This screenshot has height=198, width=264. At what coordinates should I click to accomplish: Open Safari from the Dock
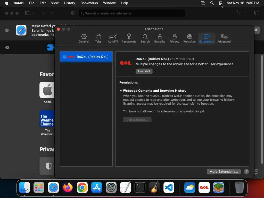pyautogui.click(x=53, y=187)
